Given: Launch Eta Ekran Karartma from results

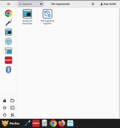Looking at the screenshot, I should 27,17.
